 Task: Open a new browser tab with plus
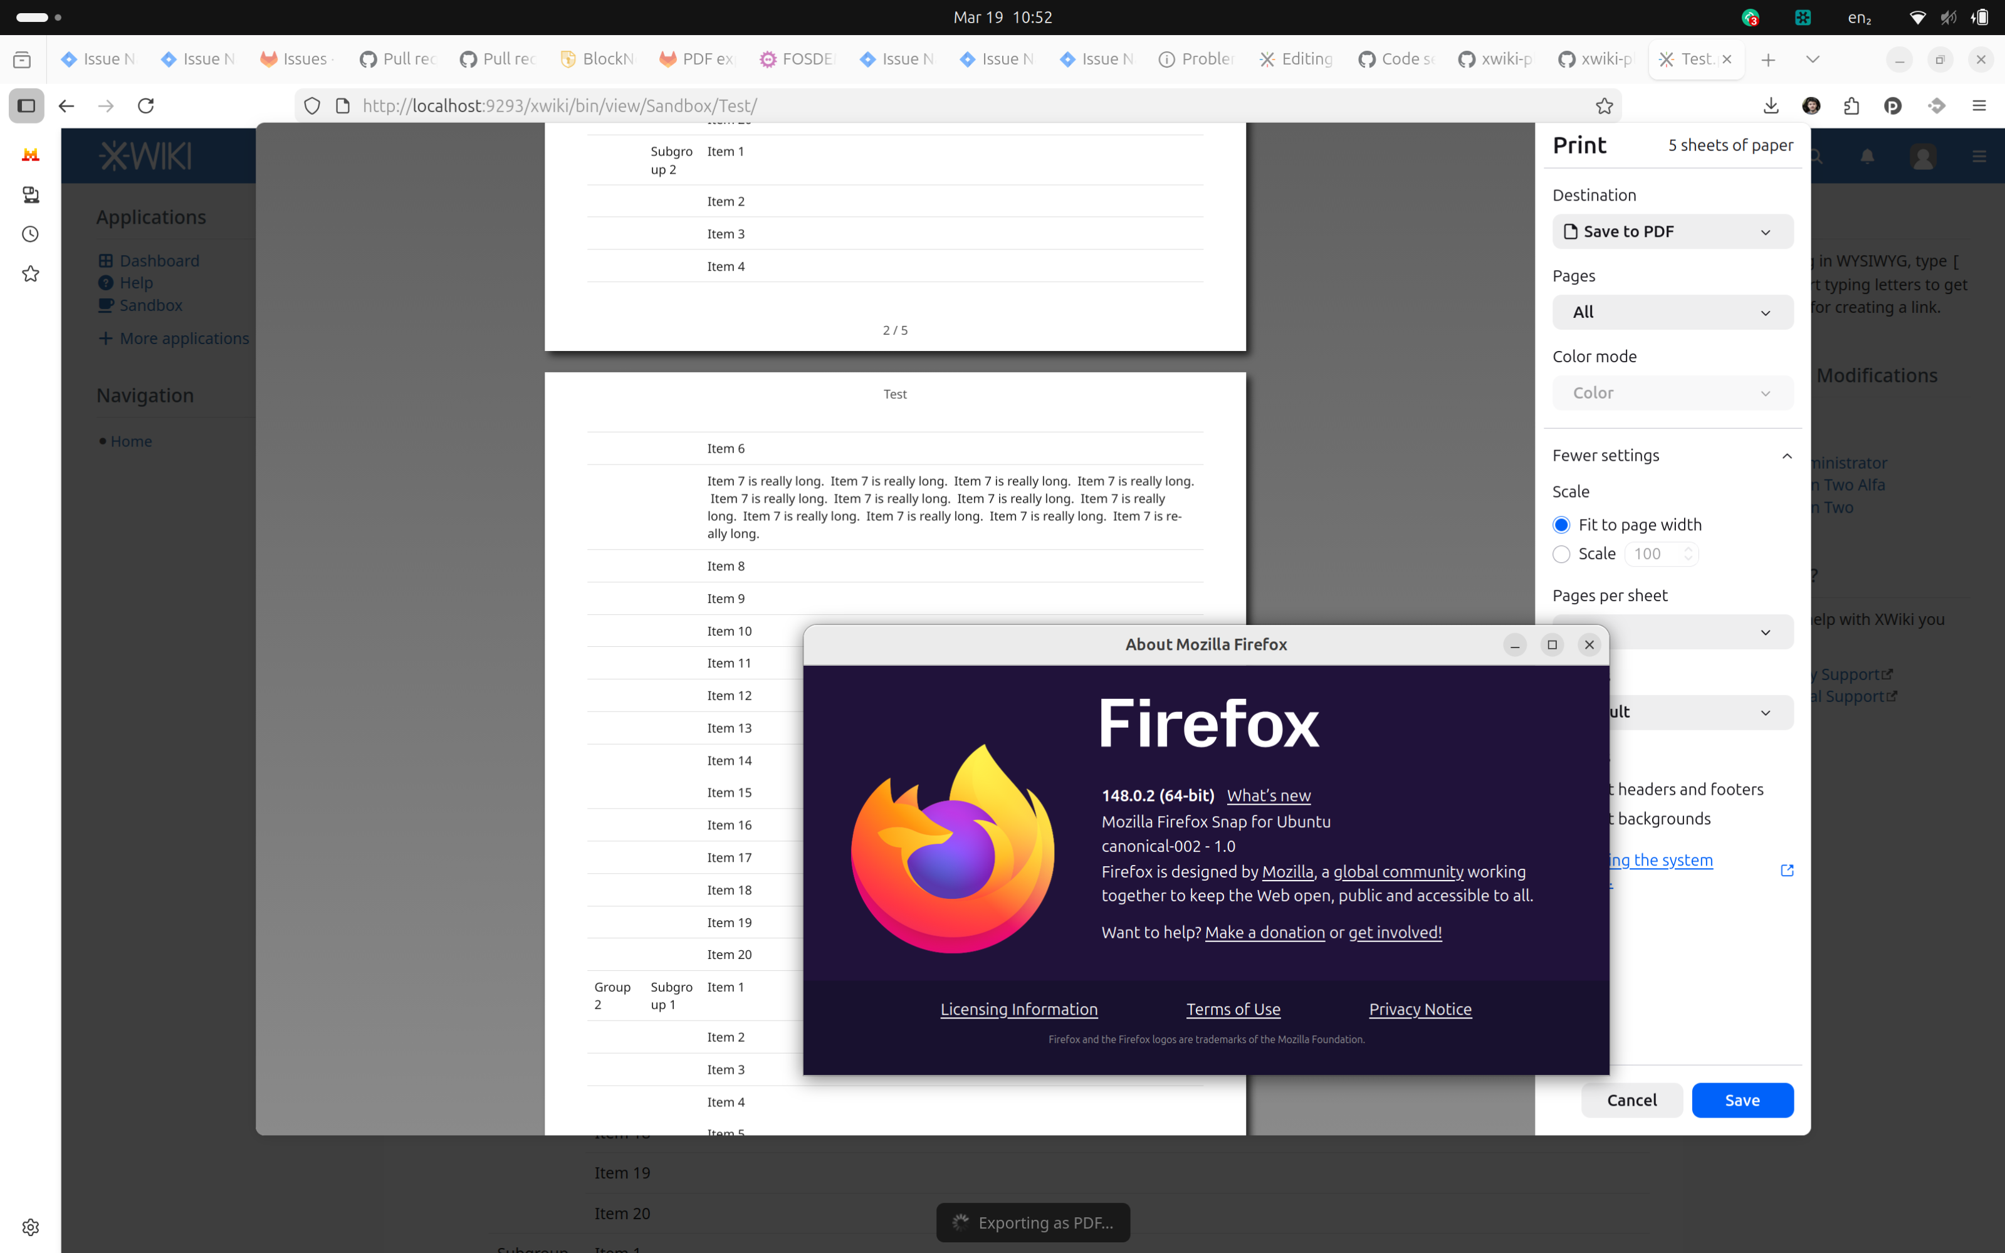1768,59
